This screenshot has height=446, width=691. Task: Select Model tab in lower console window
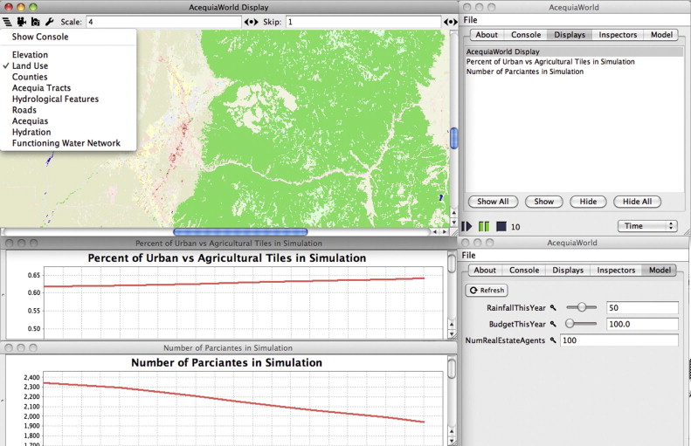pyautogui.click(x=660, y=271)
